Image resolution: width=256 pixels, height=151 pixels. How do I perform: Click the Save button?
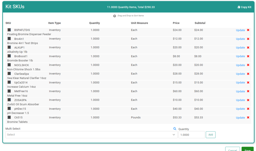[x=247, y=150]
